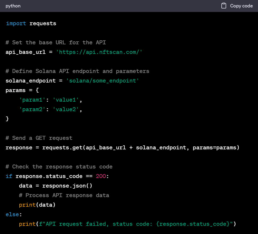
Task: Click the '# Define Solana API endpoint' comment
Action: coord(77,71)
